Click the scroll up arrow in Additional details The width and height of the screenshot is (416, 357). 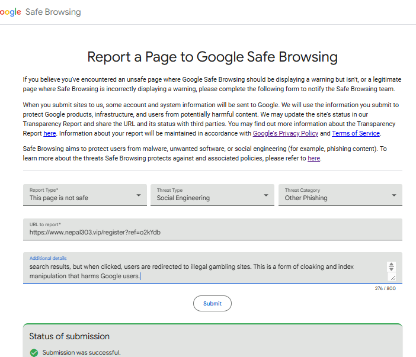391,264
